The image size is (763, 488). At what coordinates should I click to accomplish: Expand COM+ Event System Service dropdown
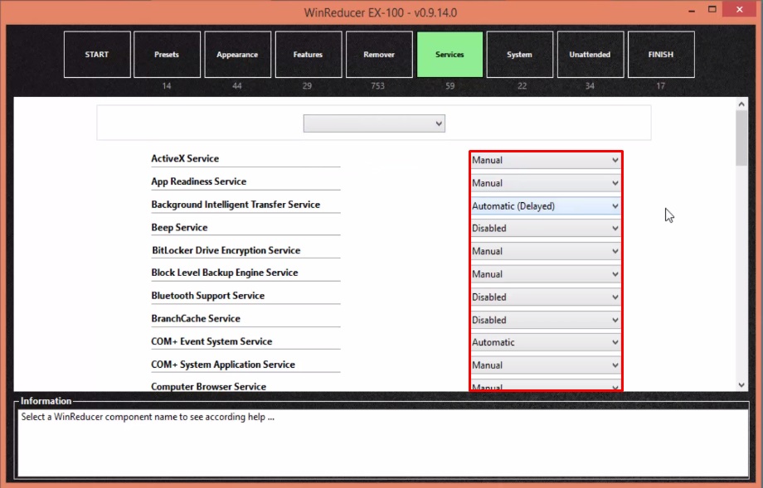[x=546, y=342]
